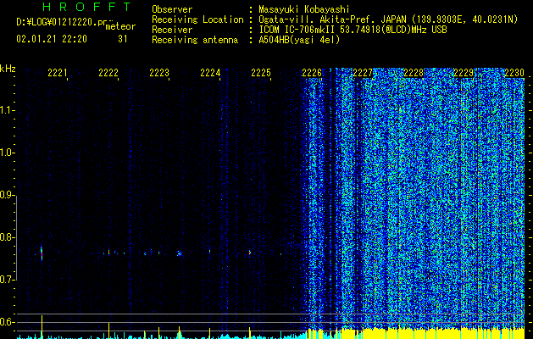
Task: Click the Receiving Location label
Action: pyautogui.click(x=197, y=19)
